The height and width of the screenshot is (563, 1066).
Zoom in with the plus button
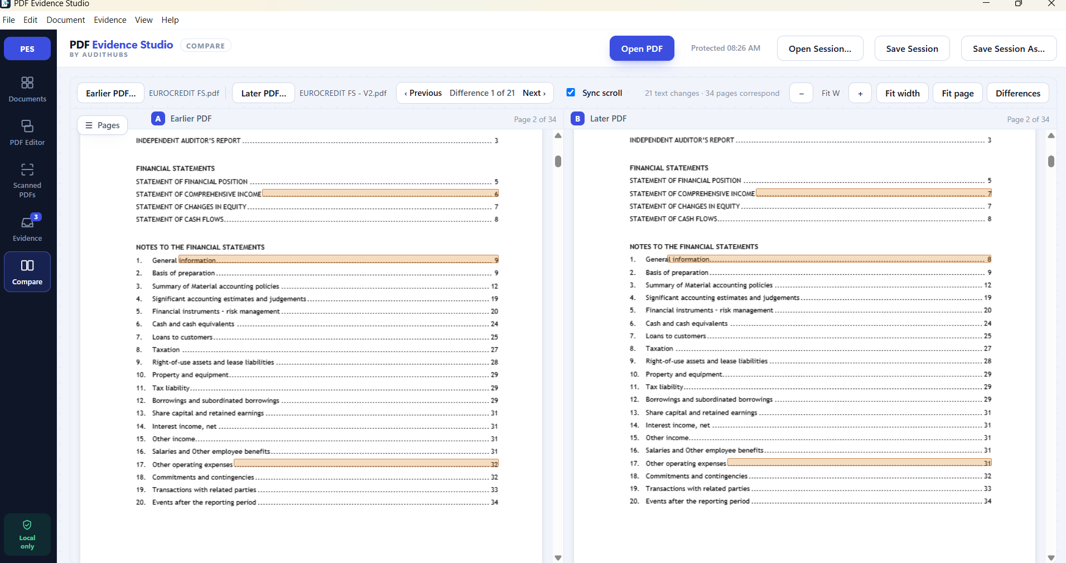(860, 93)
